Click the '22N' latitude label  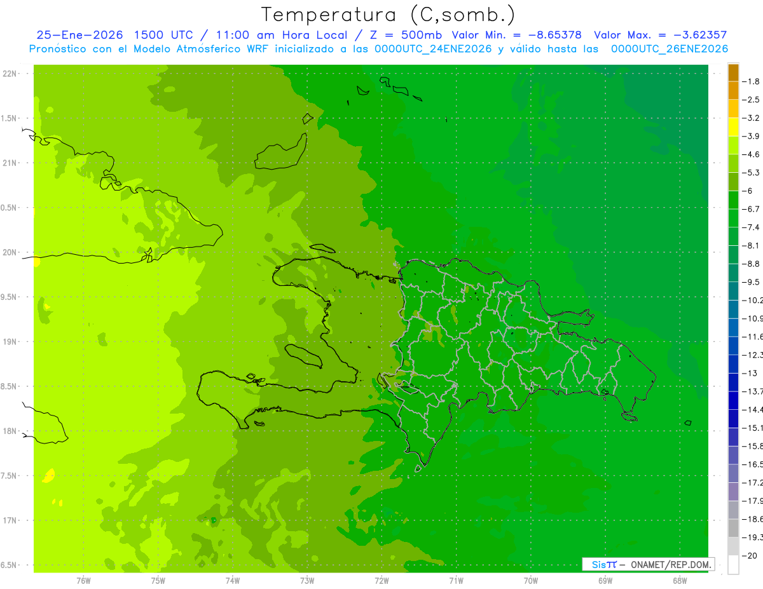[10, 74]
